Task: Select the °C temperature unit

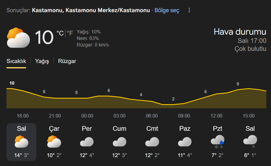Action: point(60,33)
